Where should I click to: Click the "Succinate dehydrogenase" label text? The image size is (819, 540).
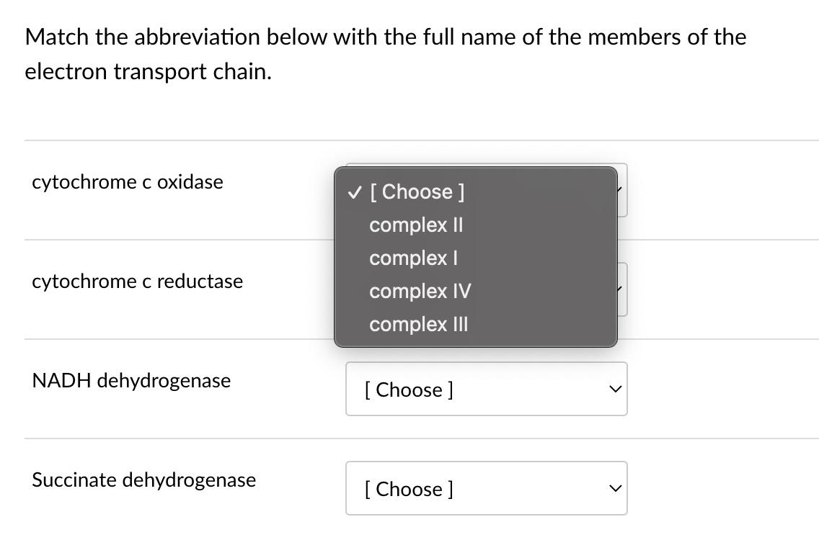tap(143, 480)
